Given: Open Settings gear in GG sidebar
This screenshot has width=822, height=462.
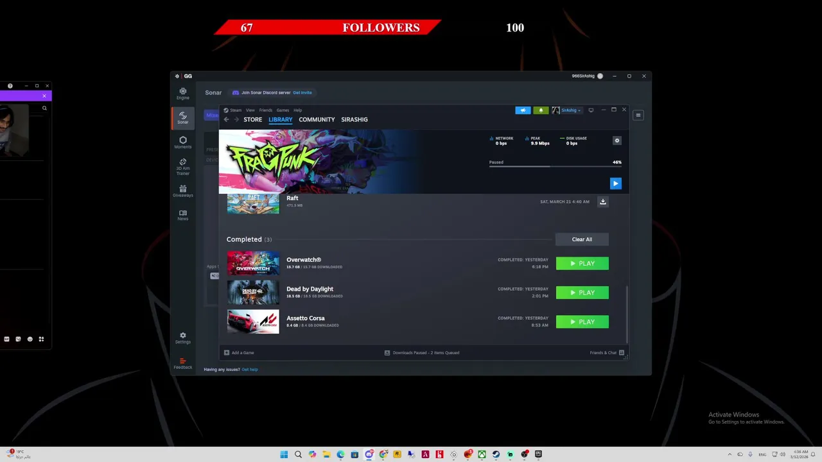Looking at the screenshot, I should (x=183, y=338).
